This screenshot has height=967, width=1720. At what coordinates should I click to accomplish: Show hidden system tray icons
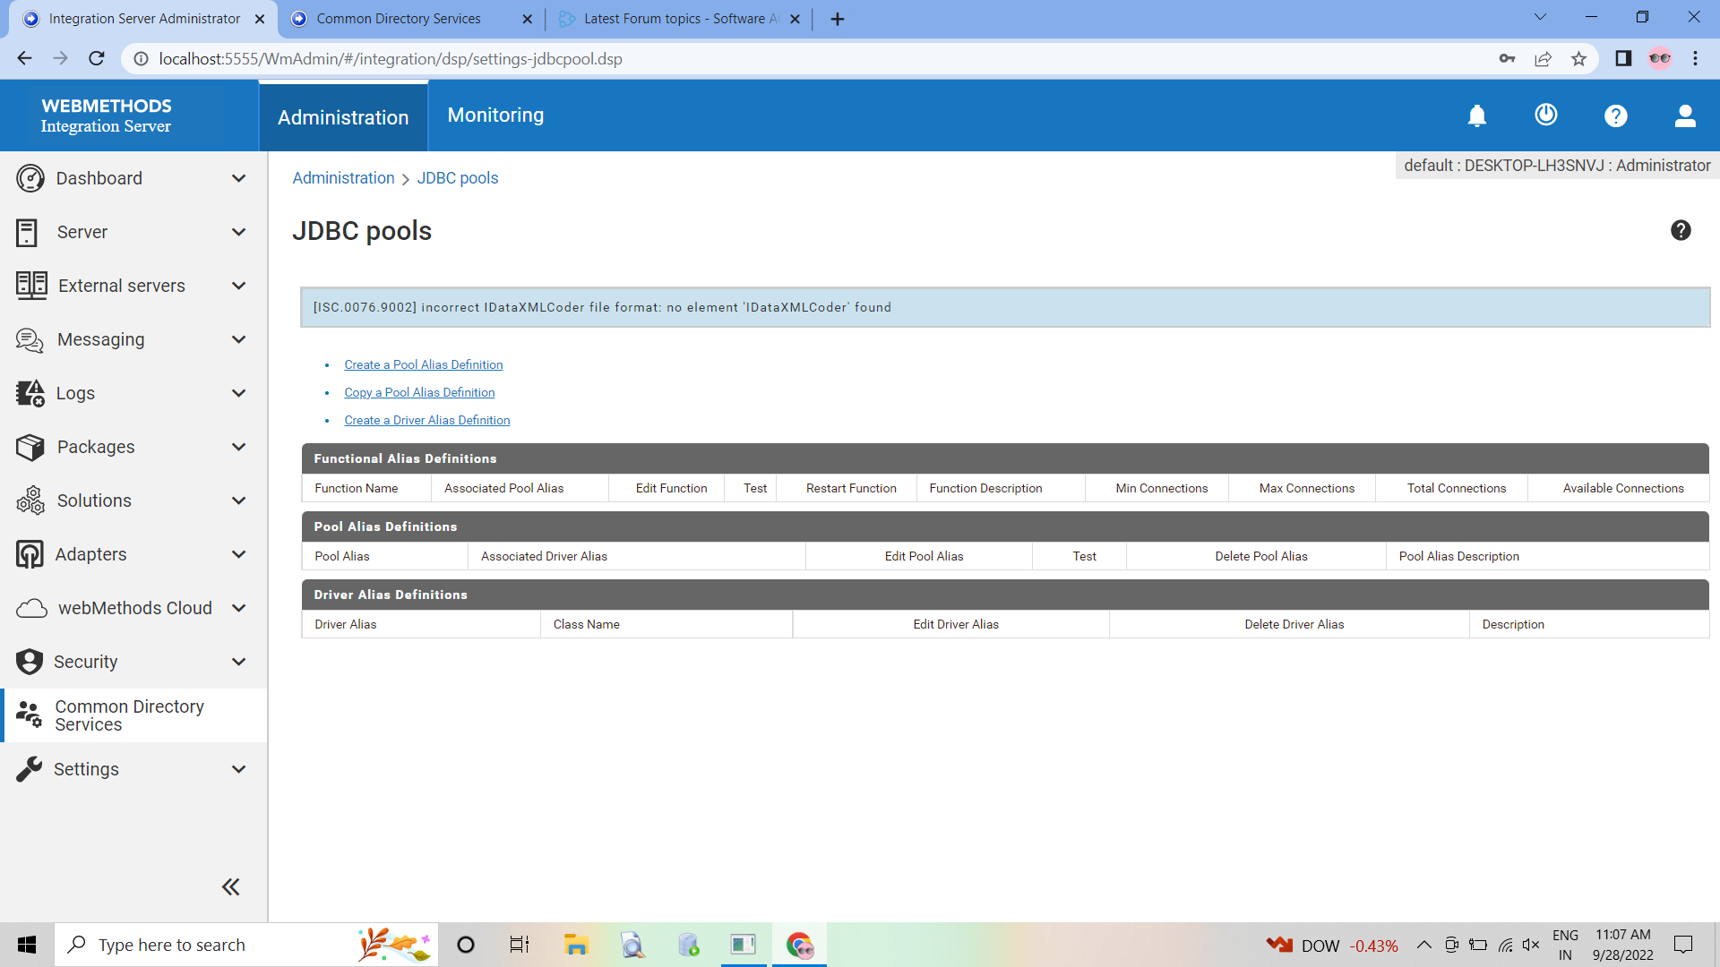(x=1423, y=945)
